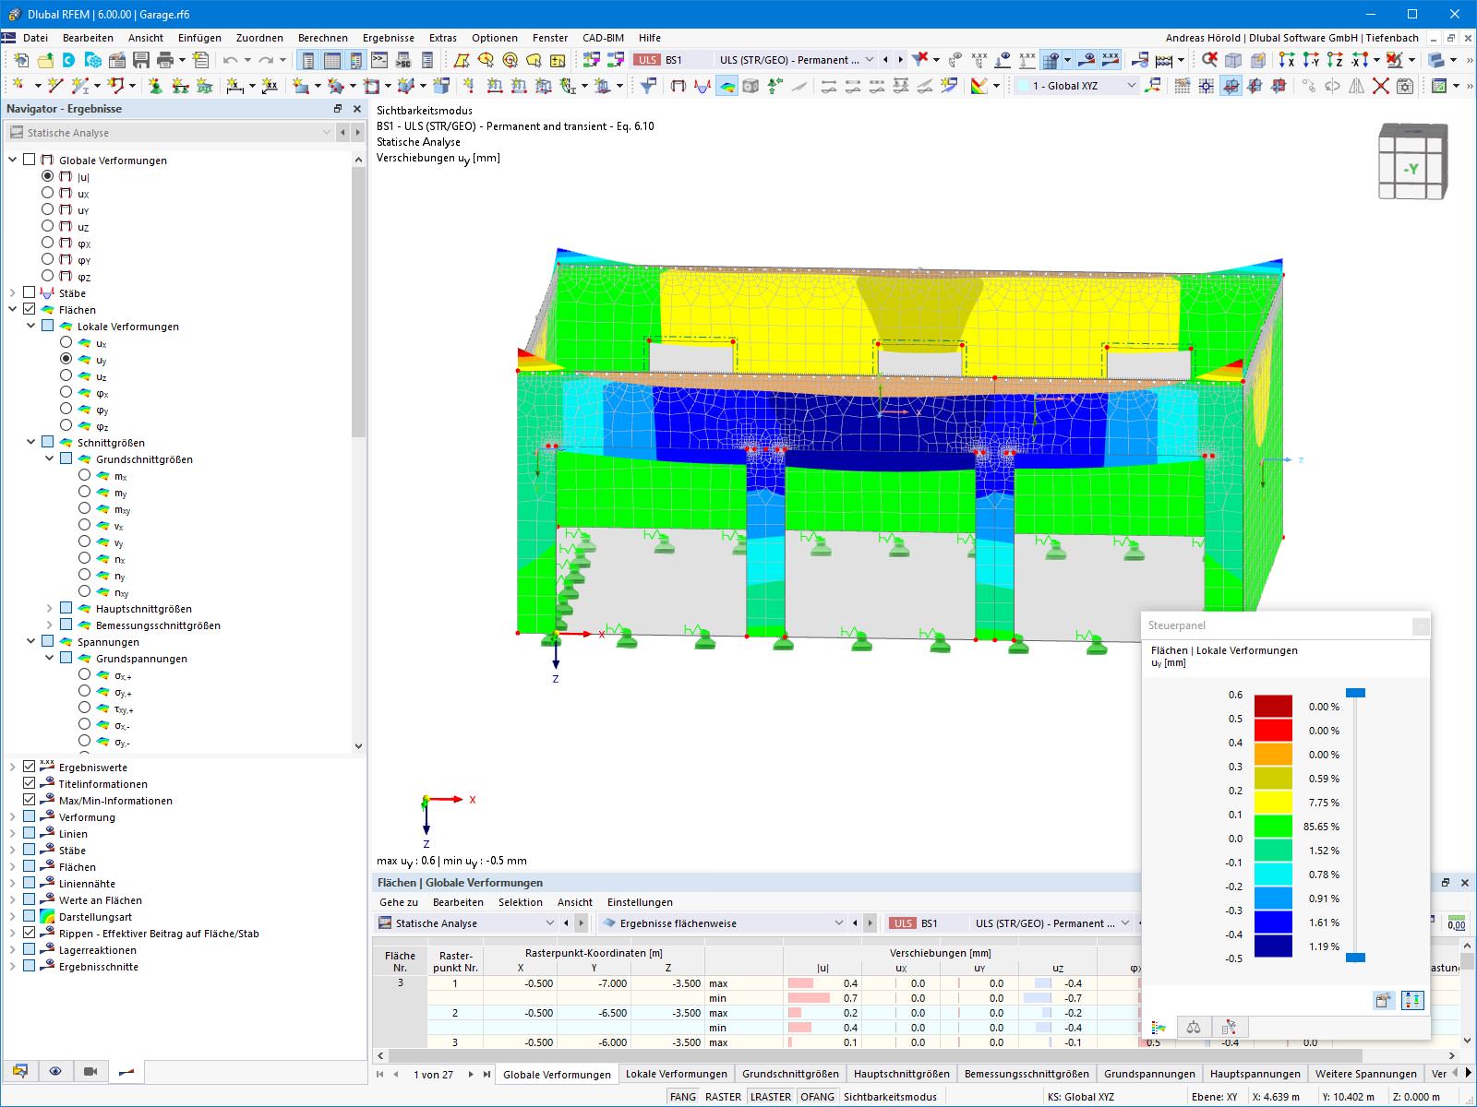1477x1107 pixels.
Task: Click the Einstellungen table menu
Action: [640, 902]
